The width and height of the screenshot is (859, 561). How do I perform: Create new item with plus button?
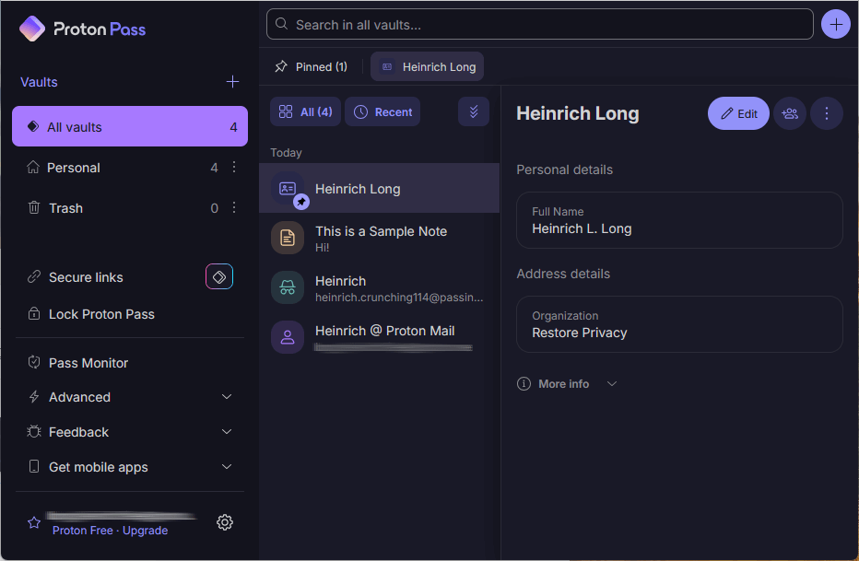[835, 24]
